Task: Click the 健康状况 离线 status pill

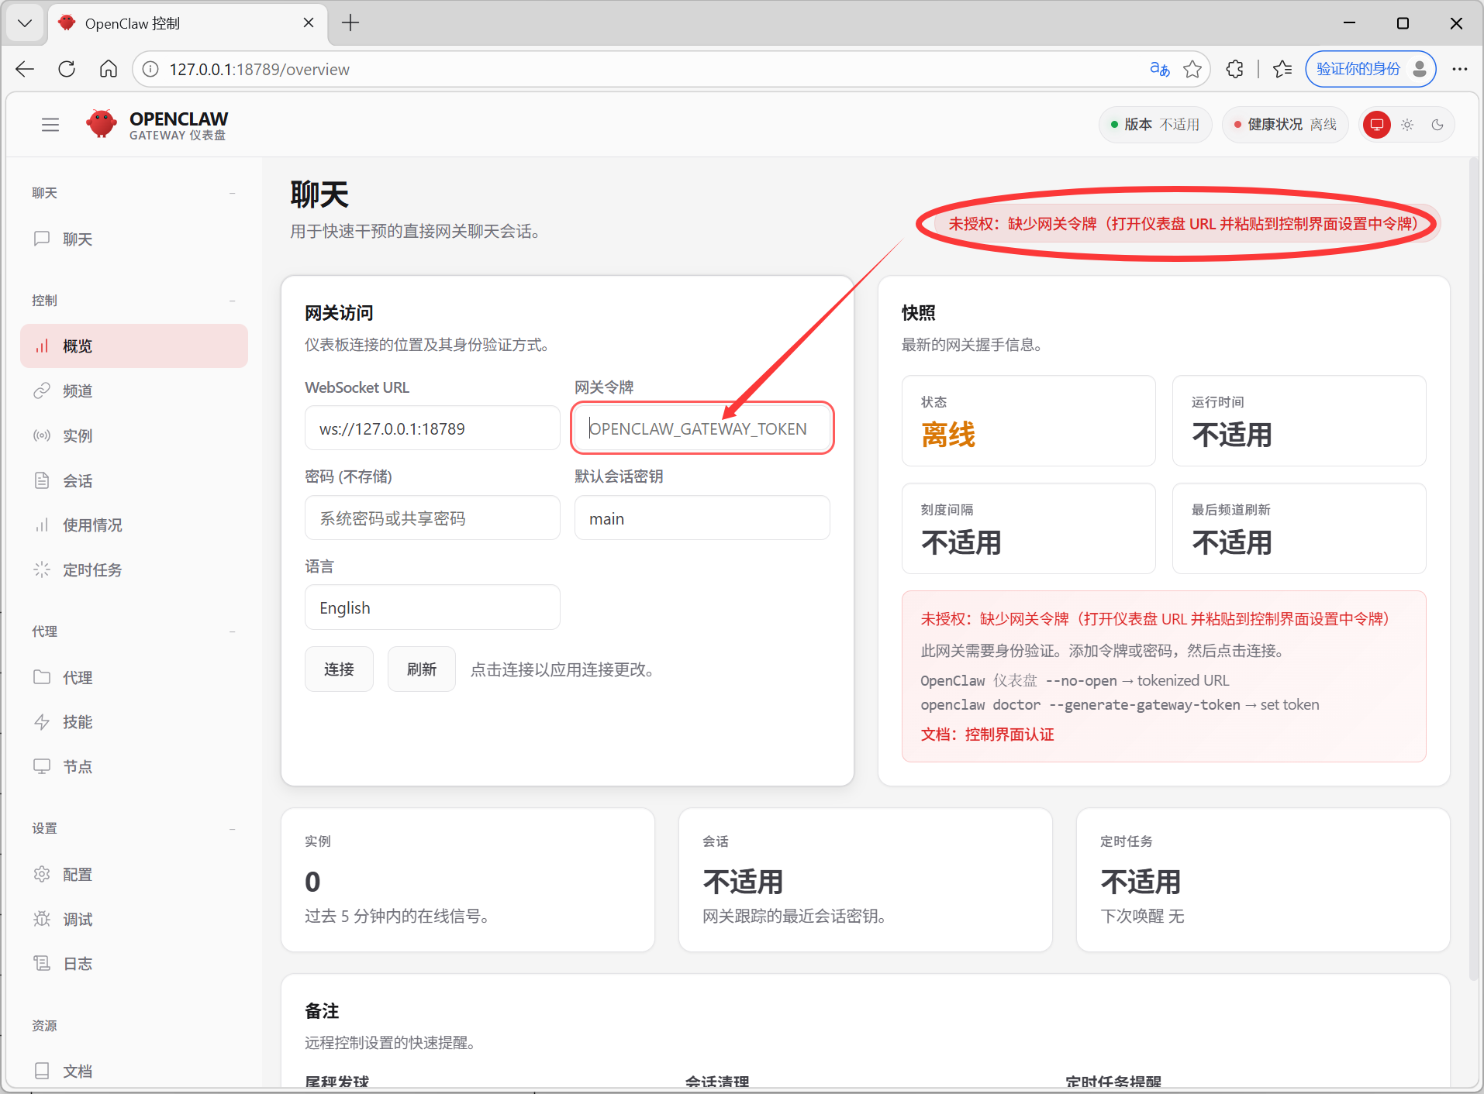Action: pos(1286,125)
